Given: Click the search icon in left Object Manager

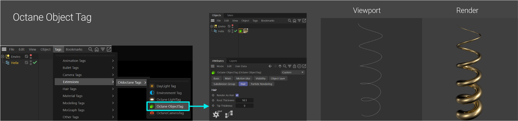Looking at the screenshot, I should tap(90, 49).
